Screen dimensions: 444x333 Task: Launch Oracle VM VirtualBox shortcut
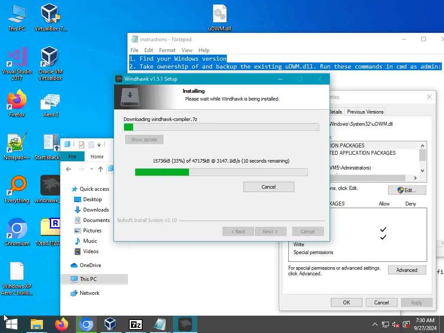point(50,64)
